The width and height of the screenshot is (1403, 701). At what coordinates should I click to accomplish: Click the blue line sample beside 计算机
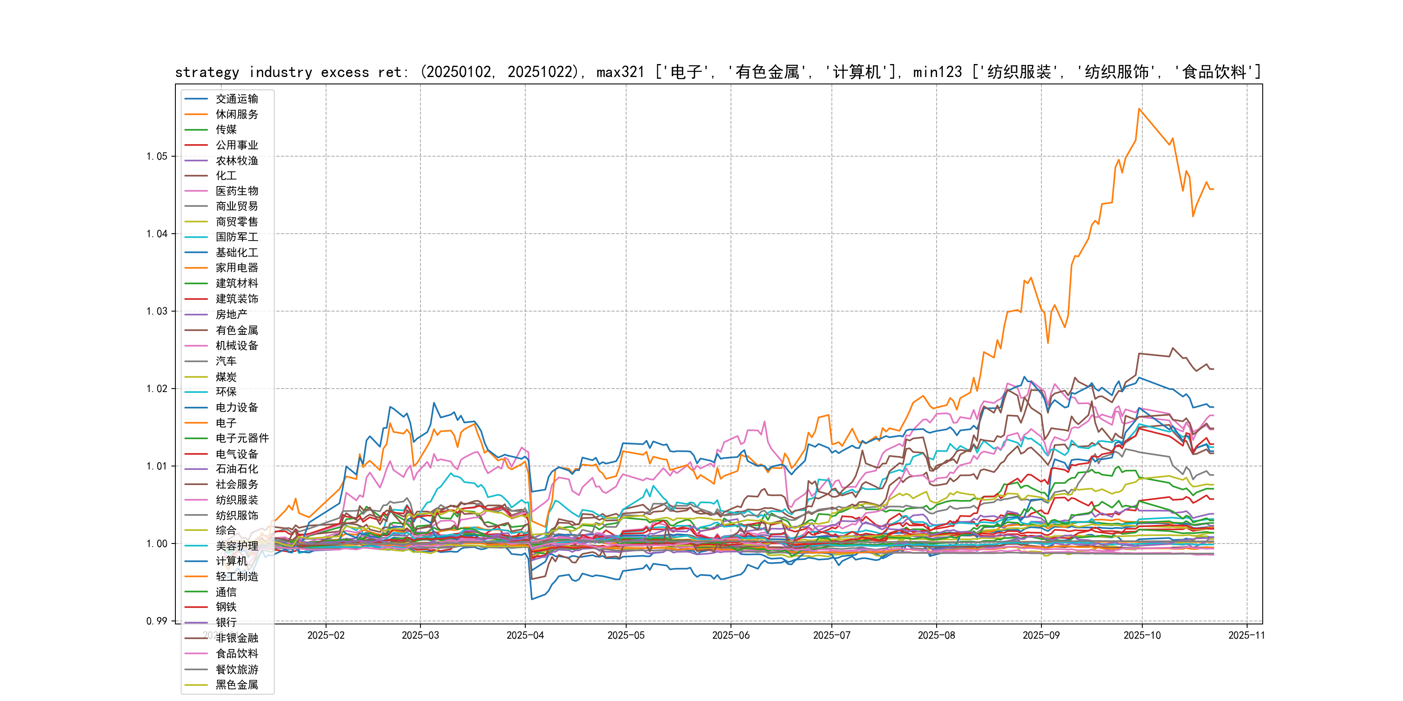tap(196, 561)
